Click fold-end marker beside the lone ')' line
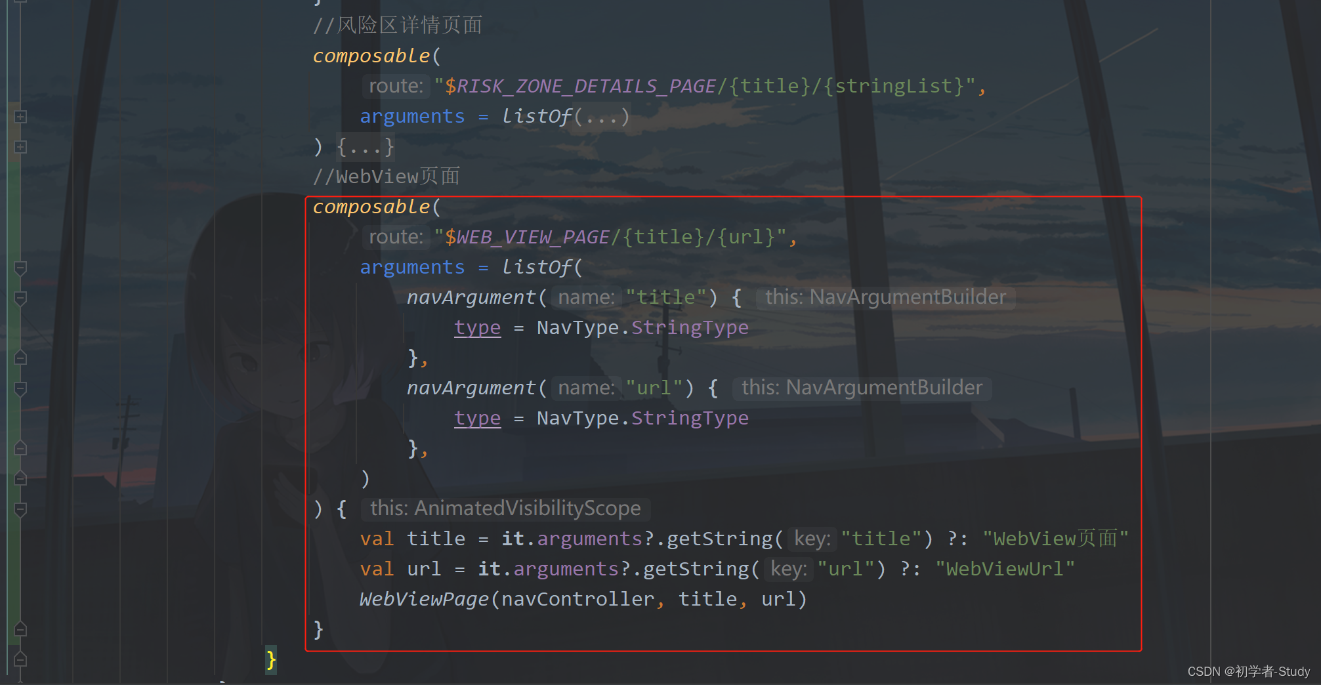Screen dimensions: 1321x685 [x=20, y=478]
